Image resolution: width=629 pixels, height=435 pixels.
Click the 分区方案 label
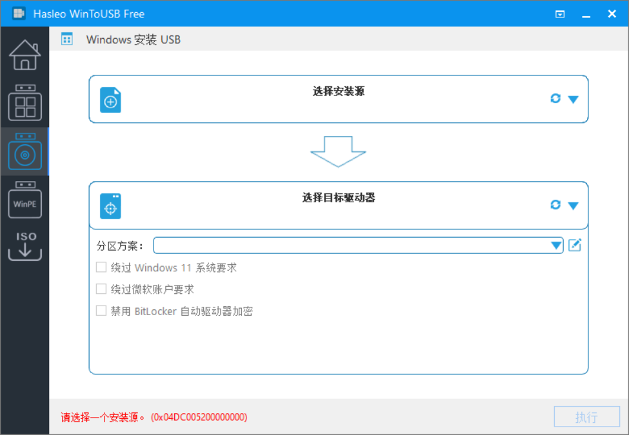pos(120,246)
